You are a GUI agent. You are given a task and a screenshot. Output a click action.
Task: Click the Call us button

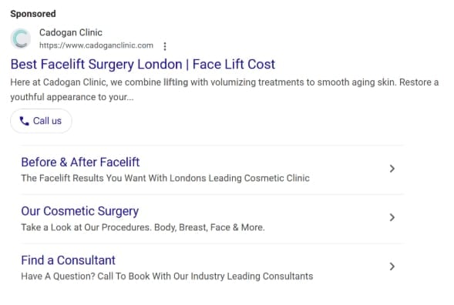click(x=41, y=121)
